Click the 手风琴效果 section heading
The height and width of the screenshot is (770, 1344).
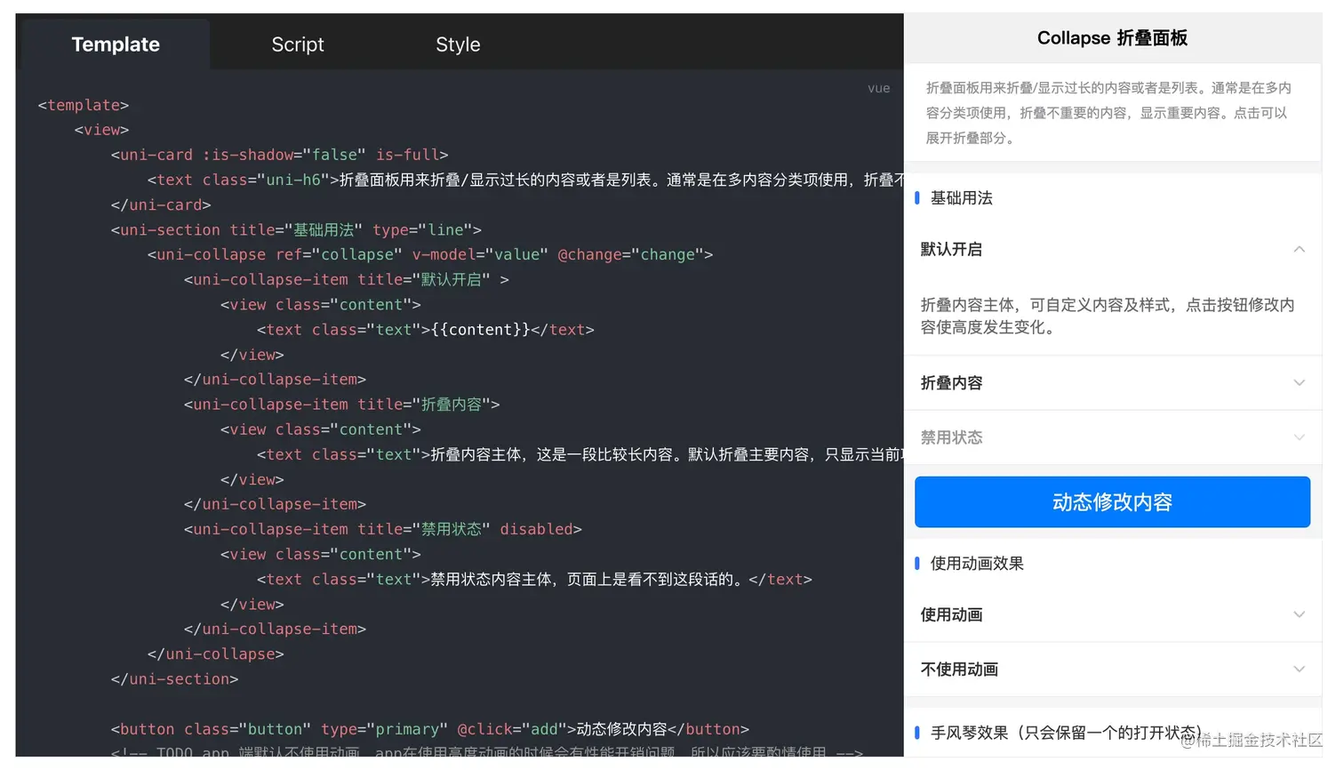point(1065,733)
